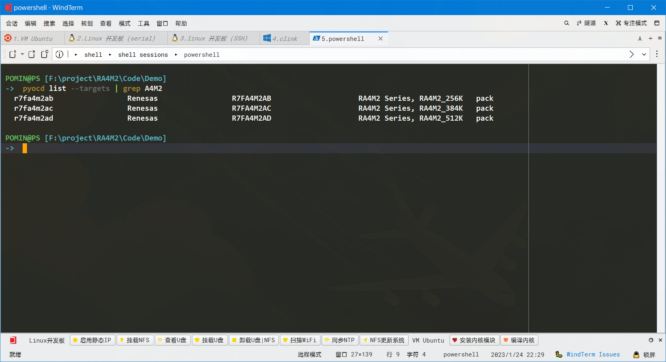This screenshot has height=362, width=666.
Task: Open the 帮助 menu
Action: coord(181,23)
